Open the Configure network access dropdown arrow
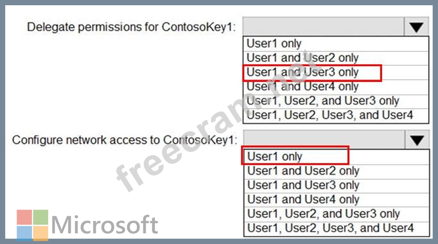Screen dimensions: 438x244 tap(416, 139)
